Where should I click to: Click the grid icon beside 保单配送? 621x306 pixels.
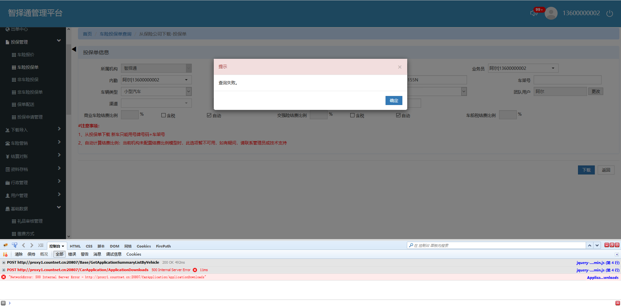pos(14,105)
